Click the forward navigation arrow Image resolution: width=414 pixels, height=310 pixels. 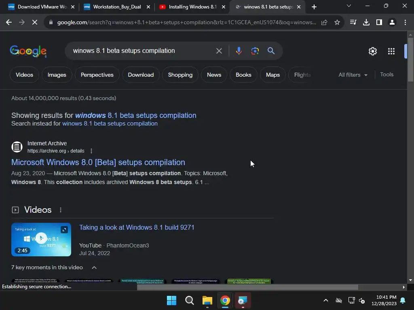tap(22, 23)
